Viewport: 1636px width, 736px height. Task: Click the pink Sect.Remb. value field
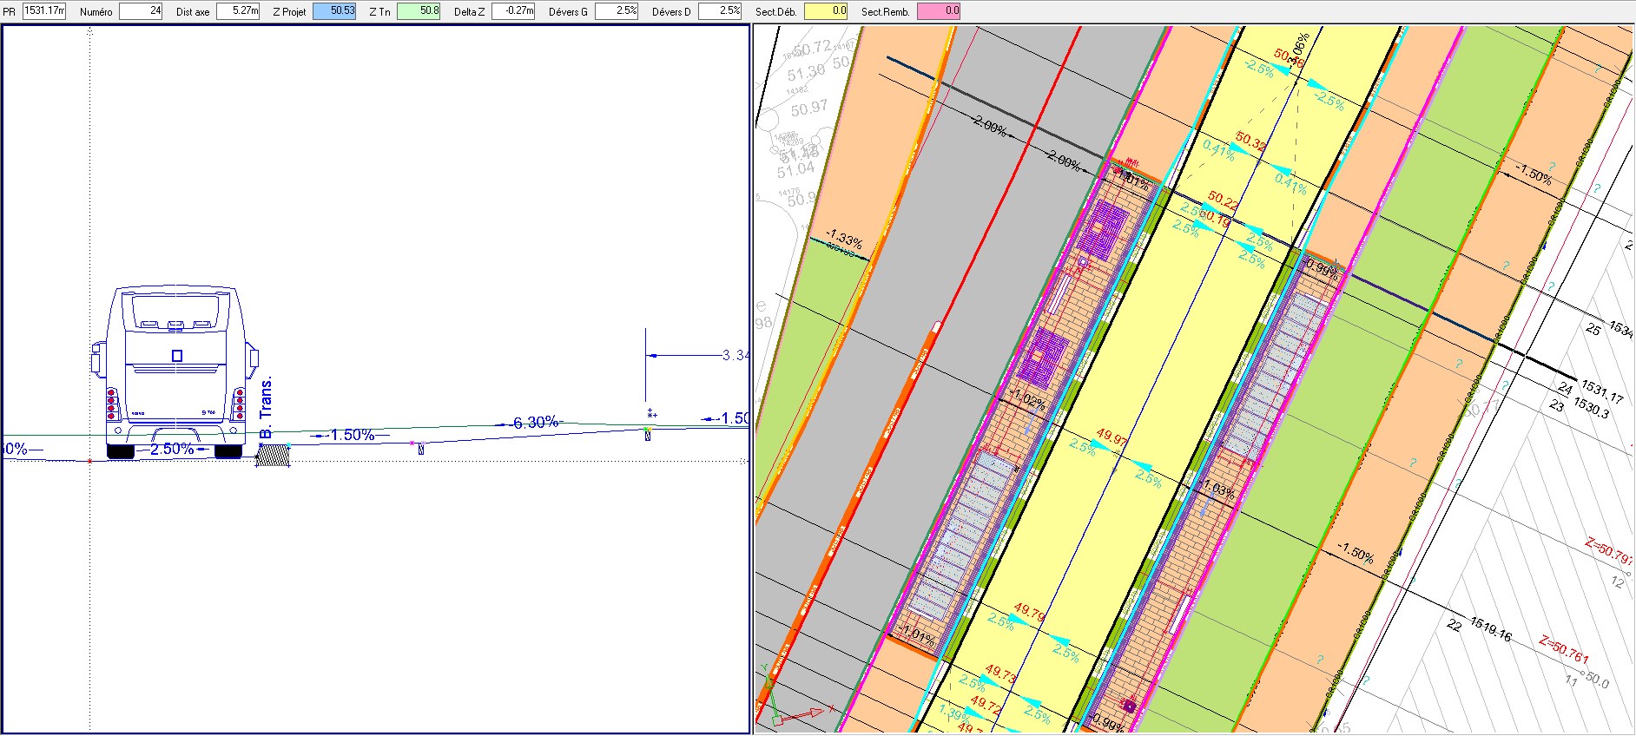tap(939, 11)
